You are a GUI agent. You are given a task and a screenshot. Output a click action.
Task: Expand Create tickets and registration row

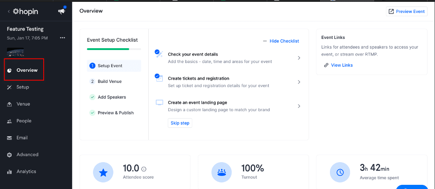[299, 82]
